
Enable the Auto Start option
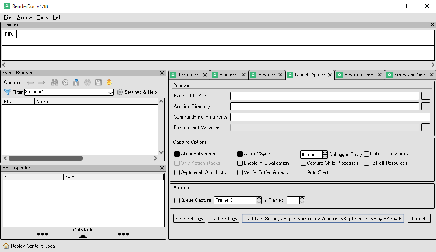[x=303, y=172]
